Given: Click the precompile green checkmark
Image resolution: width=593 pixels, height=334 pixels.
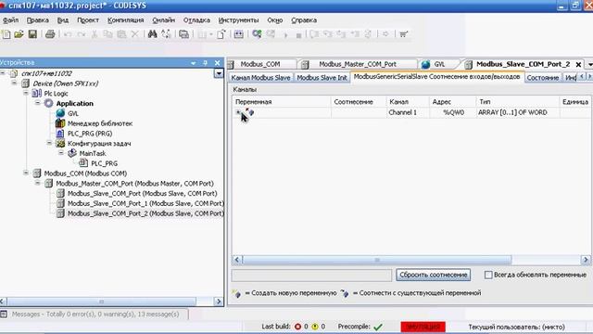Looking at the screenshot, I should coord(378,327).
